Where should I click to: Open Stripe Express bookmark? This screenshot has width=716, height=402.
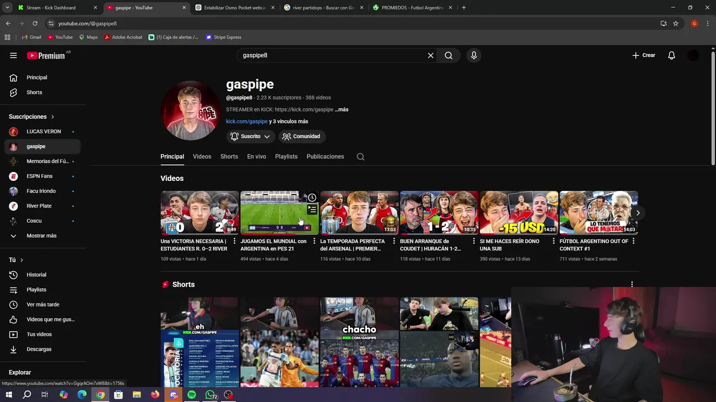[x=224, y=37]
